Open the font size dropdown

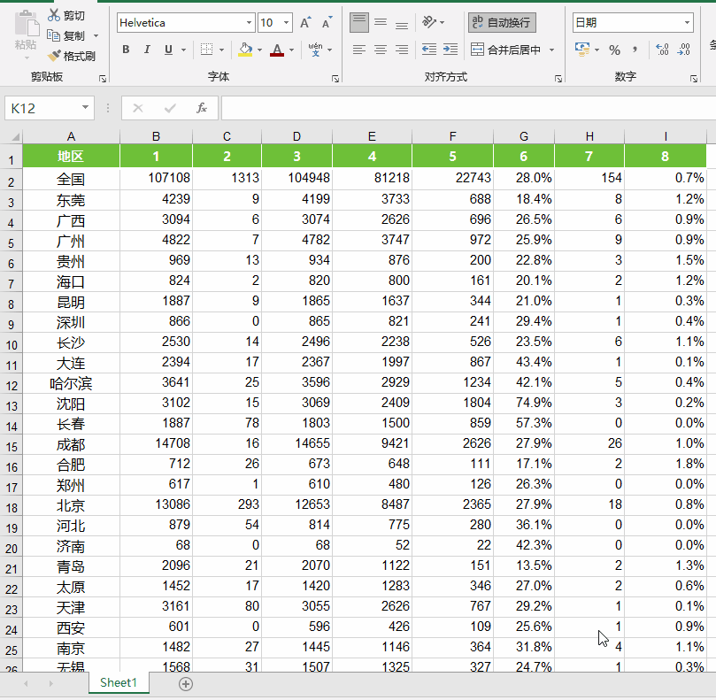[x=286, y=22]
